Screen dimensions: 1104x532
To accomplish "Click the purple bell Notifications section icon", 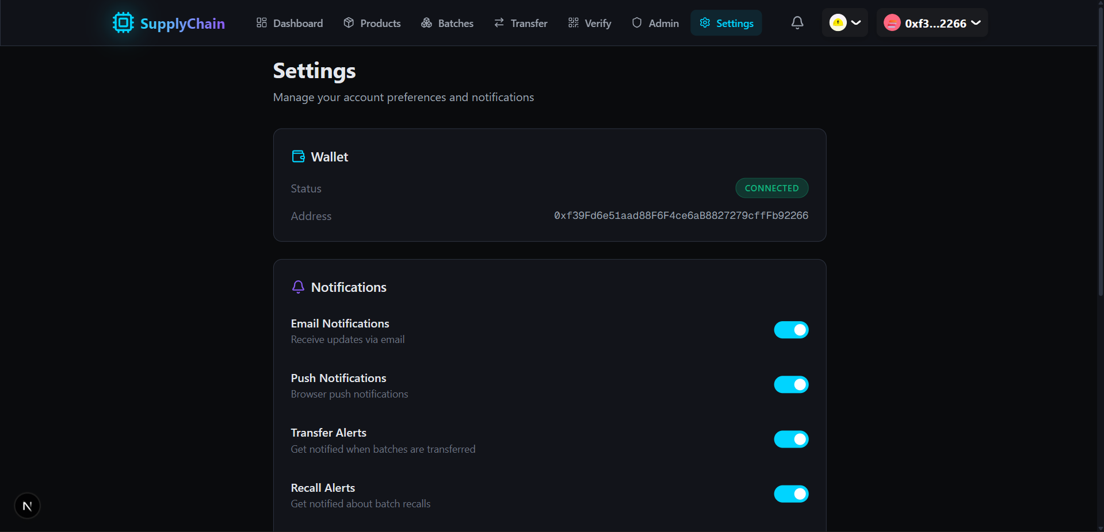I will click(x=298, y=287).
